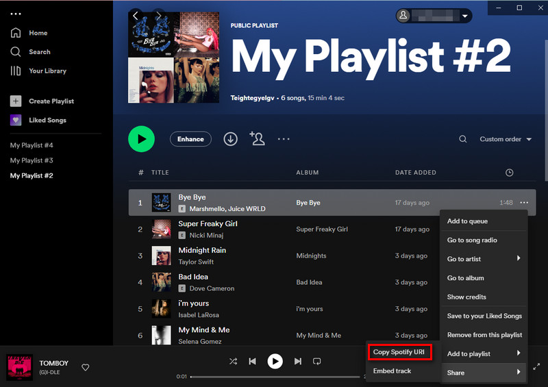Open more options dots next to the add-user icon
The height and width of the screenshot is (387, 548).
(284, 139)
